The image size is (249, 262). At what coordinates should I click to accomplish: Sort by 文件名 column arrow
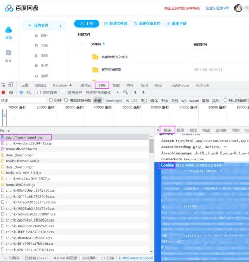click(x=104, y=44)
